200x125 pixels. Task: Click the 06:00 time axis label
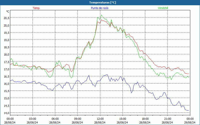pos(55,119)
